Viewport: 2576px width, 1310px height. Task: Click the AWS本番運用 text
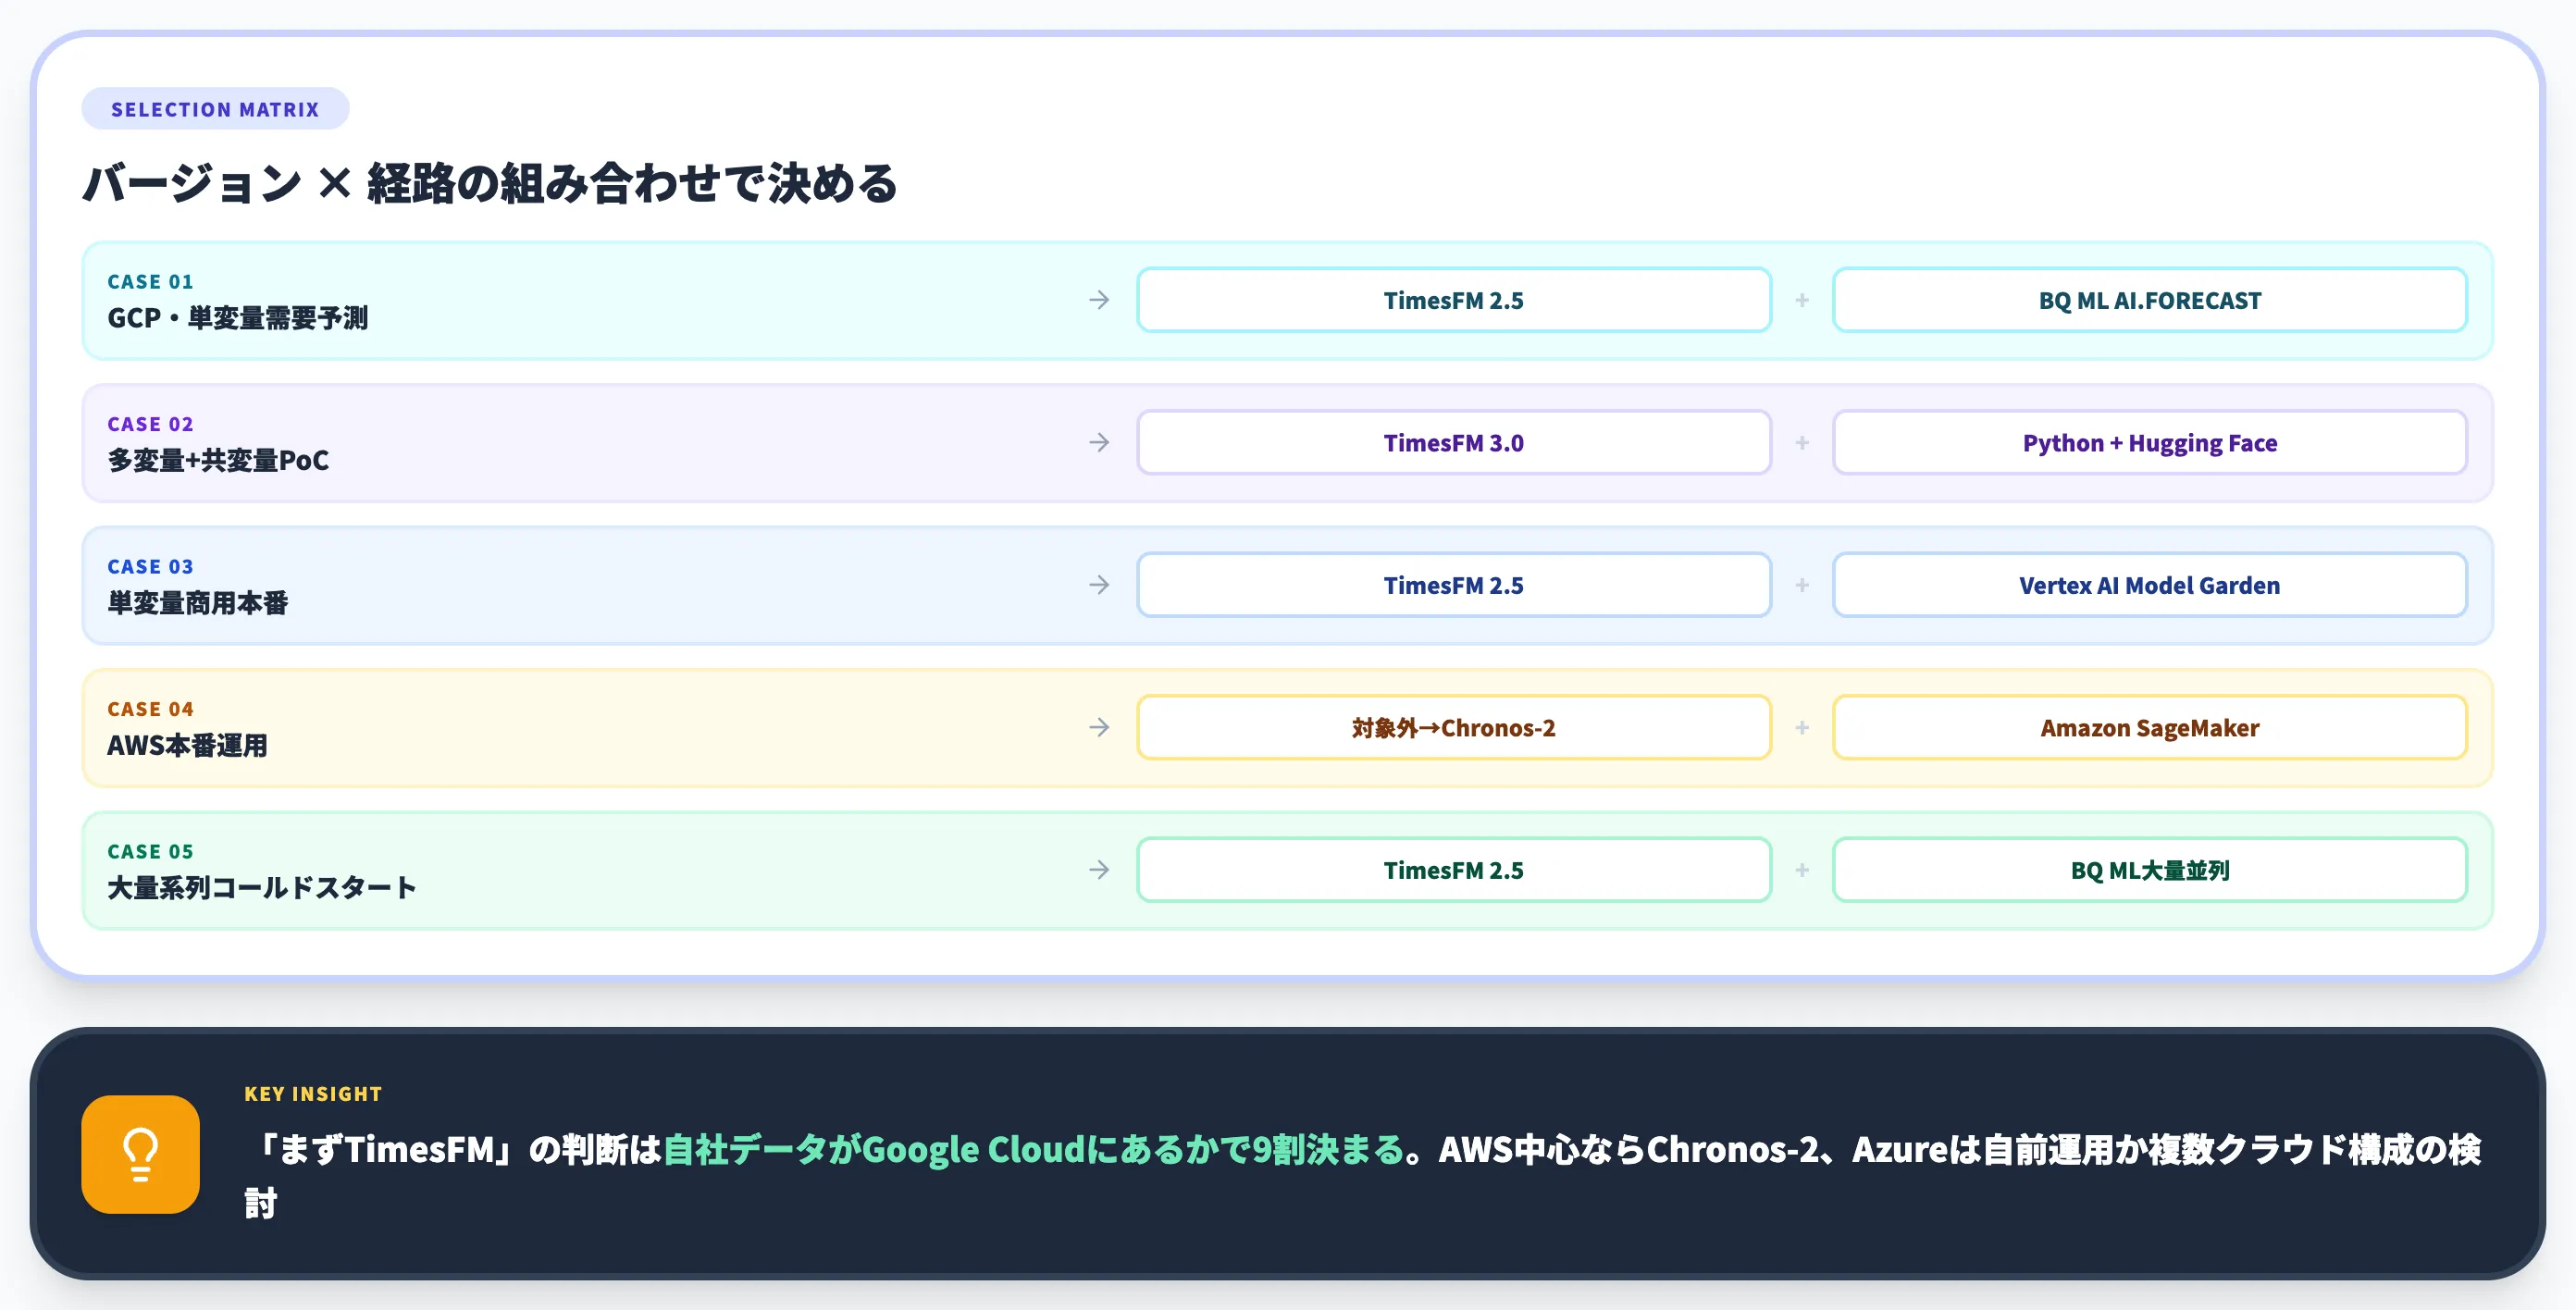187,745
